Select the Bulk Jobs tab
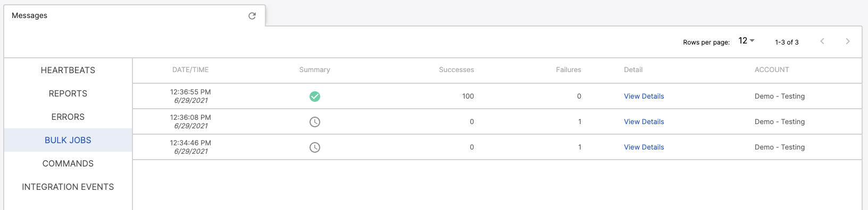The height and width of the screenshot is (210, 868). click(x=68, y=140)
